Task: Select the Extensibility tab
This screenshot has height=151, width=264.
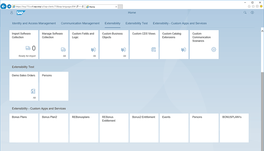Action: coord(113,23)
